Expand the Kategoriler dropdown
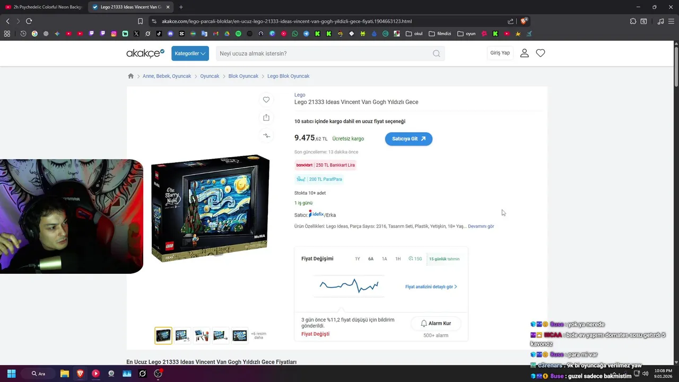679x382 pixels. coord(190,54)
